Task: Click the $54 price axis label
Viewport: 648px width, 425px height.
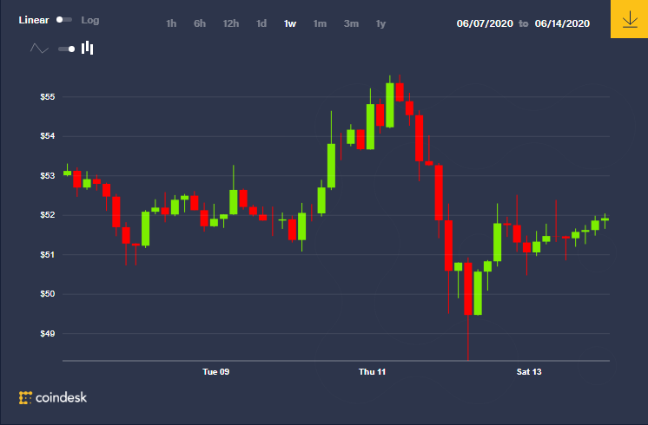Action: click(48, 136)
